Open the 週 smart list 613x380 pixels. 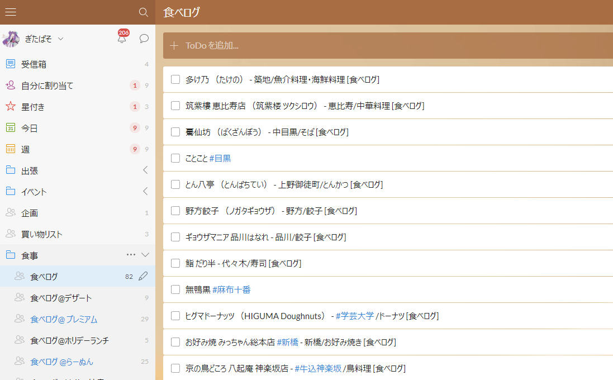coord(78,149)
